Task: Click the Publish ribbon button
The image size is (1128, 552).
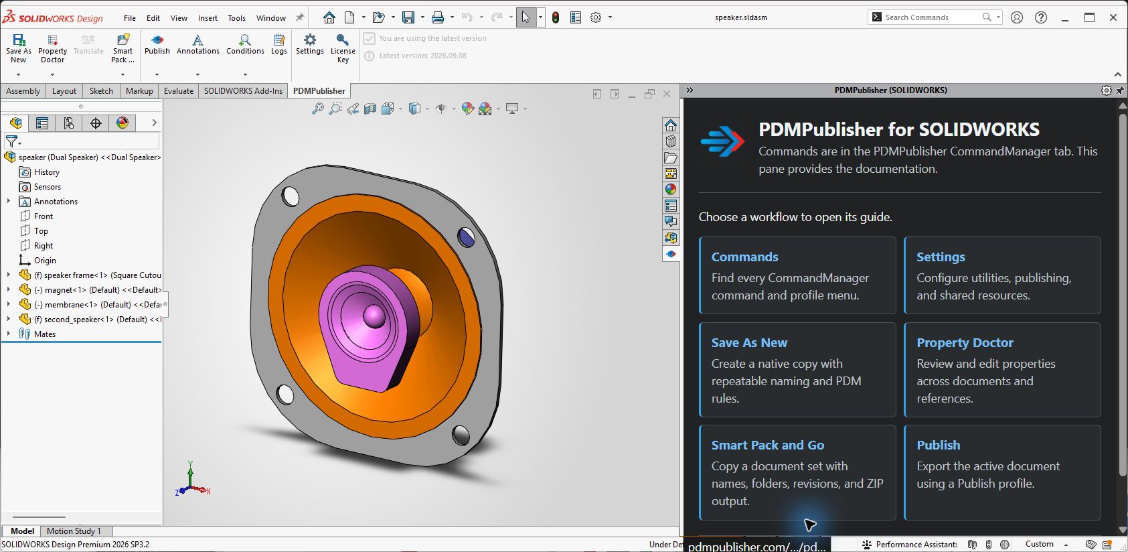Action: tap(157, 45)
